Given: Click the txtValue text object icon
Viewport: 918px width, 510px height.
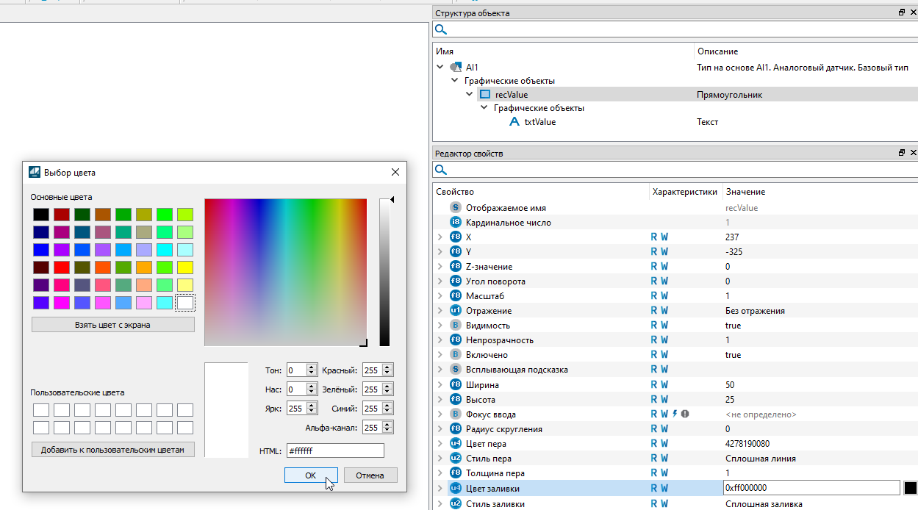Looking at the screenshot, I should pos(514,122).
